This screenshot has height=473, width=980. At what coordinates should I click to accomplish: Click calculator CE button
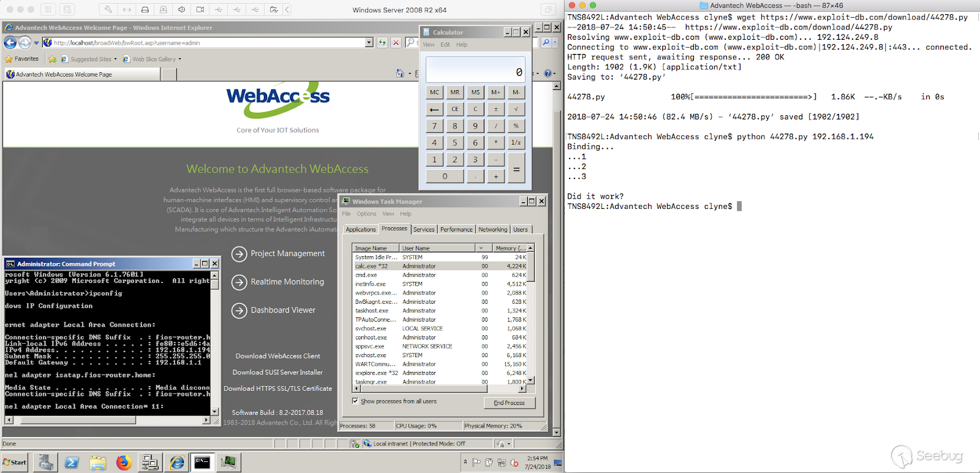click(x=454, y=109)
